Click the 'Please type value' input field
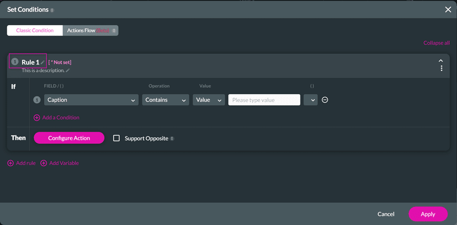Screen dimensions: 457x225 (264, 100)
